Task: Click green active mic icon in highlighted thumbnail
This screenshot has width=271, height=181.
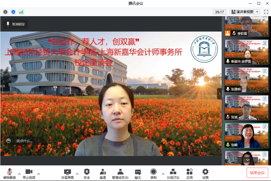Action: (x=228, y=145)
